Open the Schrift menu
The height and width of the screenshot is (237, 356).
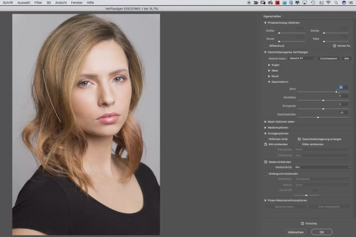pyautogui.click(x=8, y=3)
